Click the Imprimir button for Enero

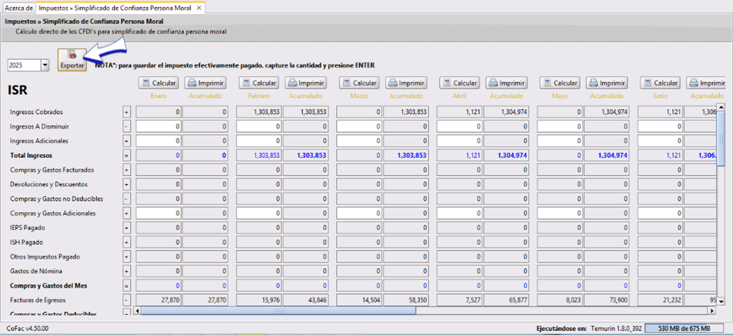[205, 83]
